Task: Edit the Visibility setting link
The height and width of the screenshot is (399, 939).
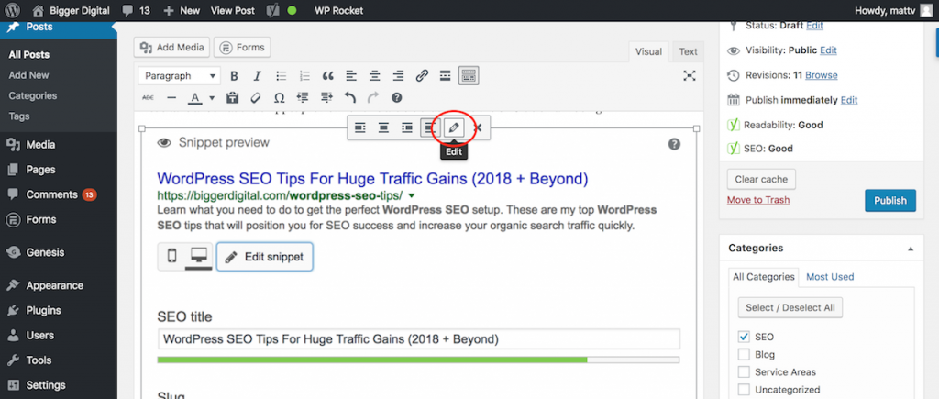Action: coord(828,50)
